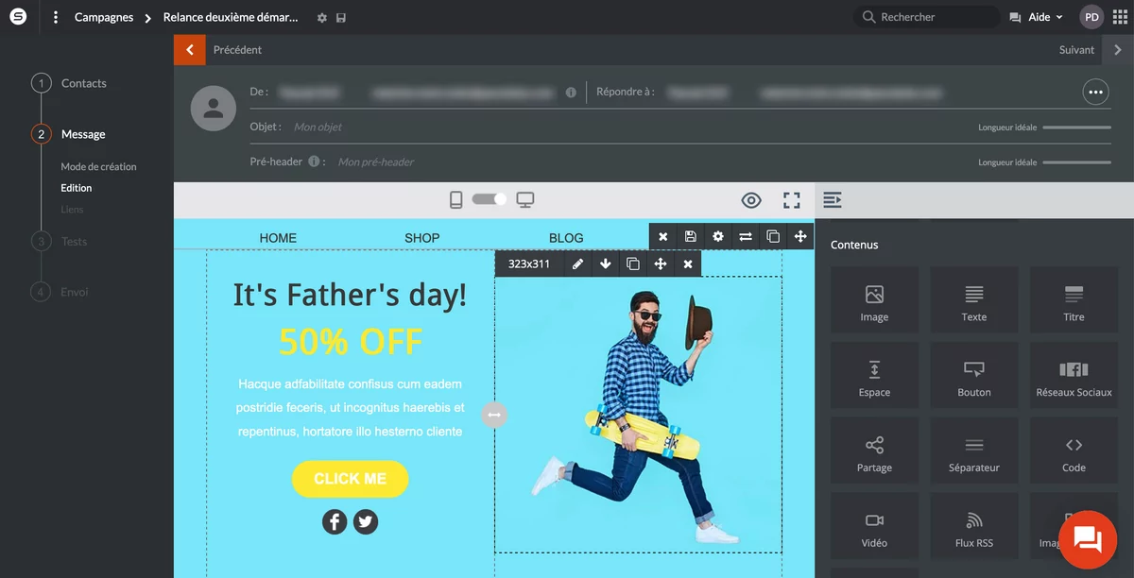Viewport: 1134px width, 578px height.
Task: Switch editor to fullscreen mode
Action: coord(792,200)
